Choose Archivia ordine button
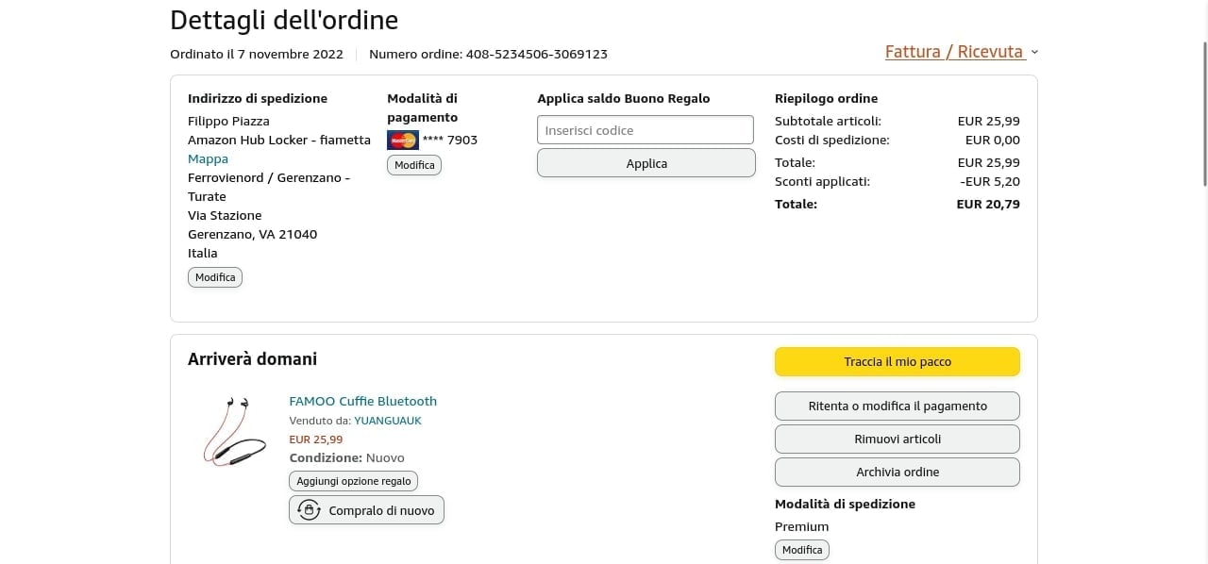 [x=897, y=473]
